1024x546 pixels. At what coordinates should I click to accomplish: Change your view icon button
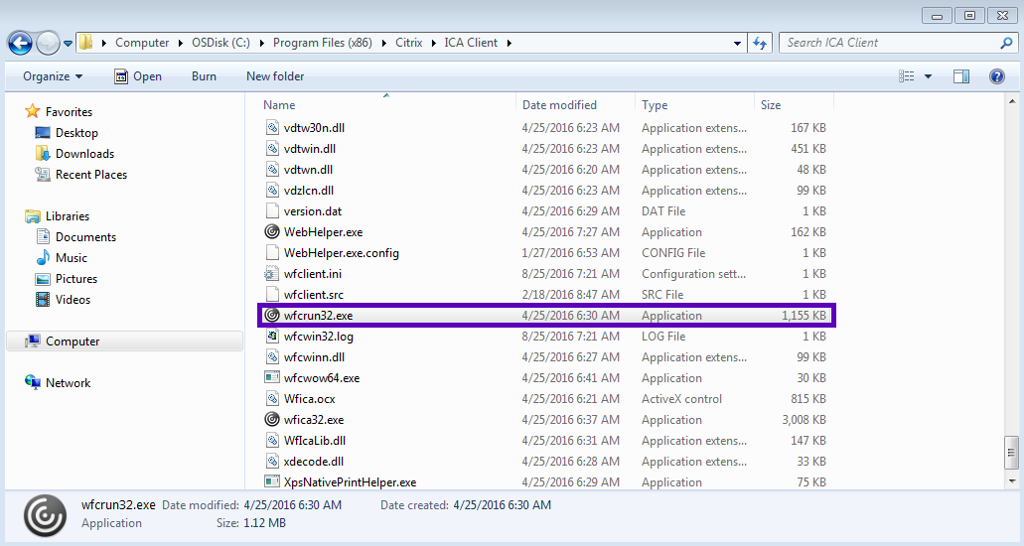(907, 76)
